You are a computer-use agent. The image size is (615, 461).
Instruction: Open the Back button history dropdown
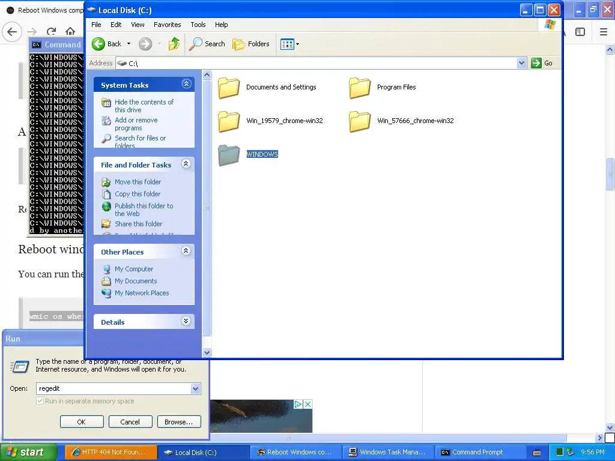point(129,44)
